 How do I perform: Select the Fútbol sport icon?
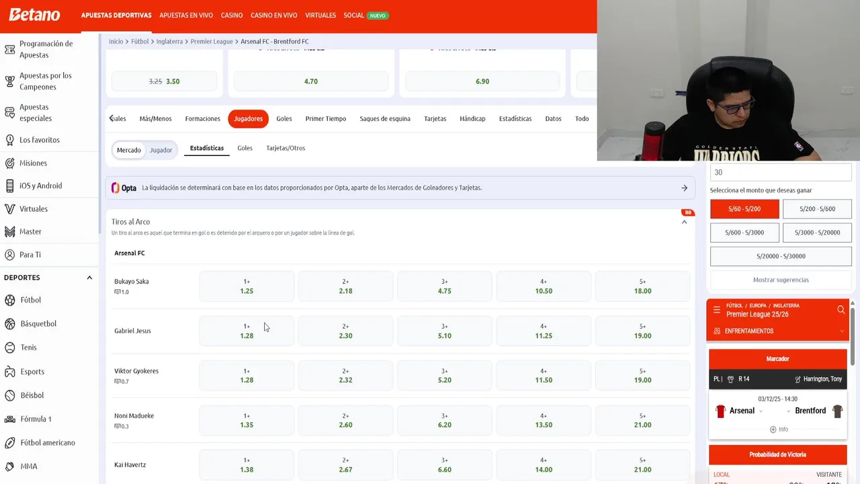click(x=9, y=300)
